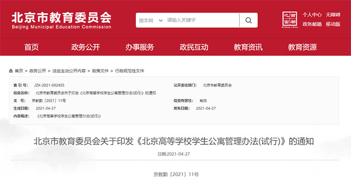Focus the 请输入关键字 search field
Image resolution: width=351 pixels, height=184 pixels.
201,21
